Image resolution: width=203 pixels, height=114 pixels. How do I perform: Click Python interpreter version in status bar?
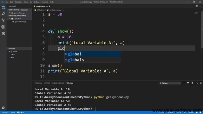tap(9, 113)
